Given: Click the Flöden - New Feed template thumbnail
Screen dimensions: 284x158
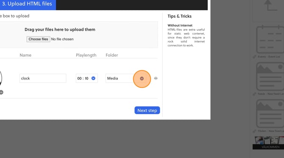Looking at the screenshot, I should pos(270,114).
